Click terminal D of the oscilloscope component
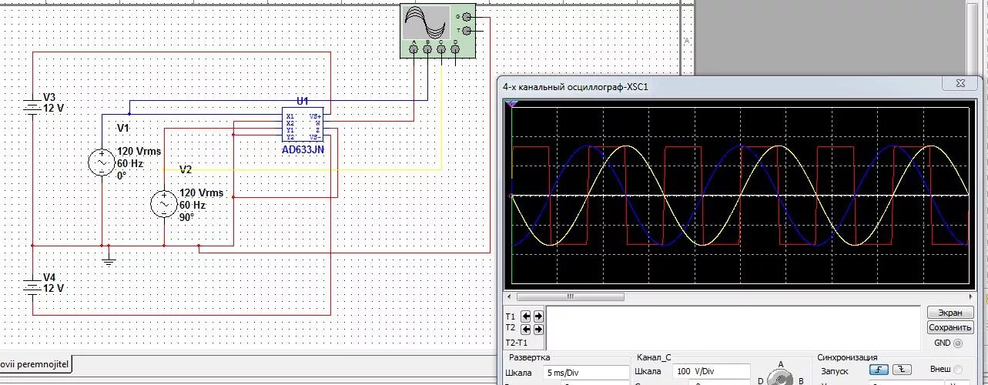Screen dimensions: 988x385 coord(455,50)
